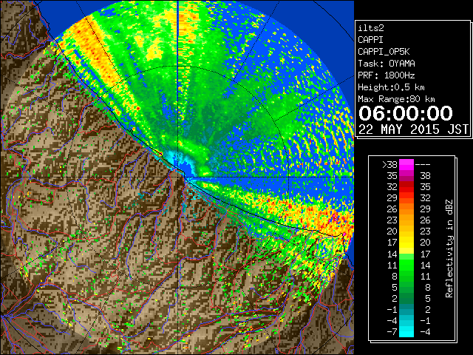Select the cyan -7 to -4 dBZ swatch
This screenshot has width=473, height=355.
(406, 331)
